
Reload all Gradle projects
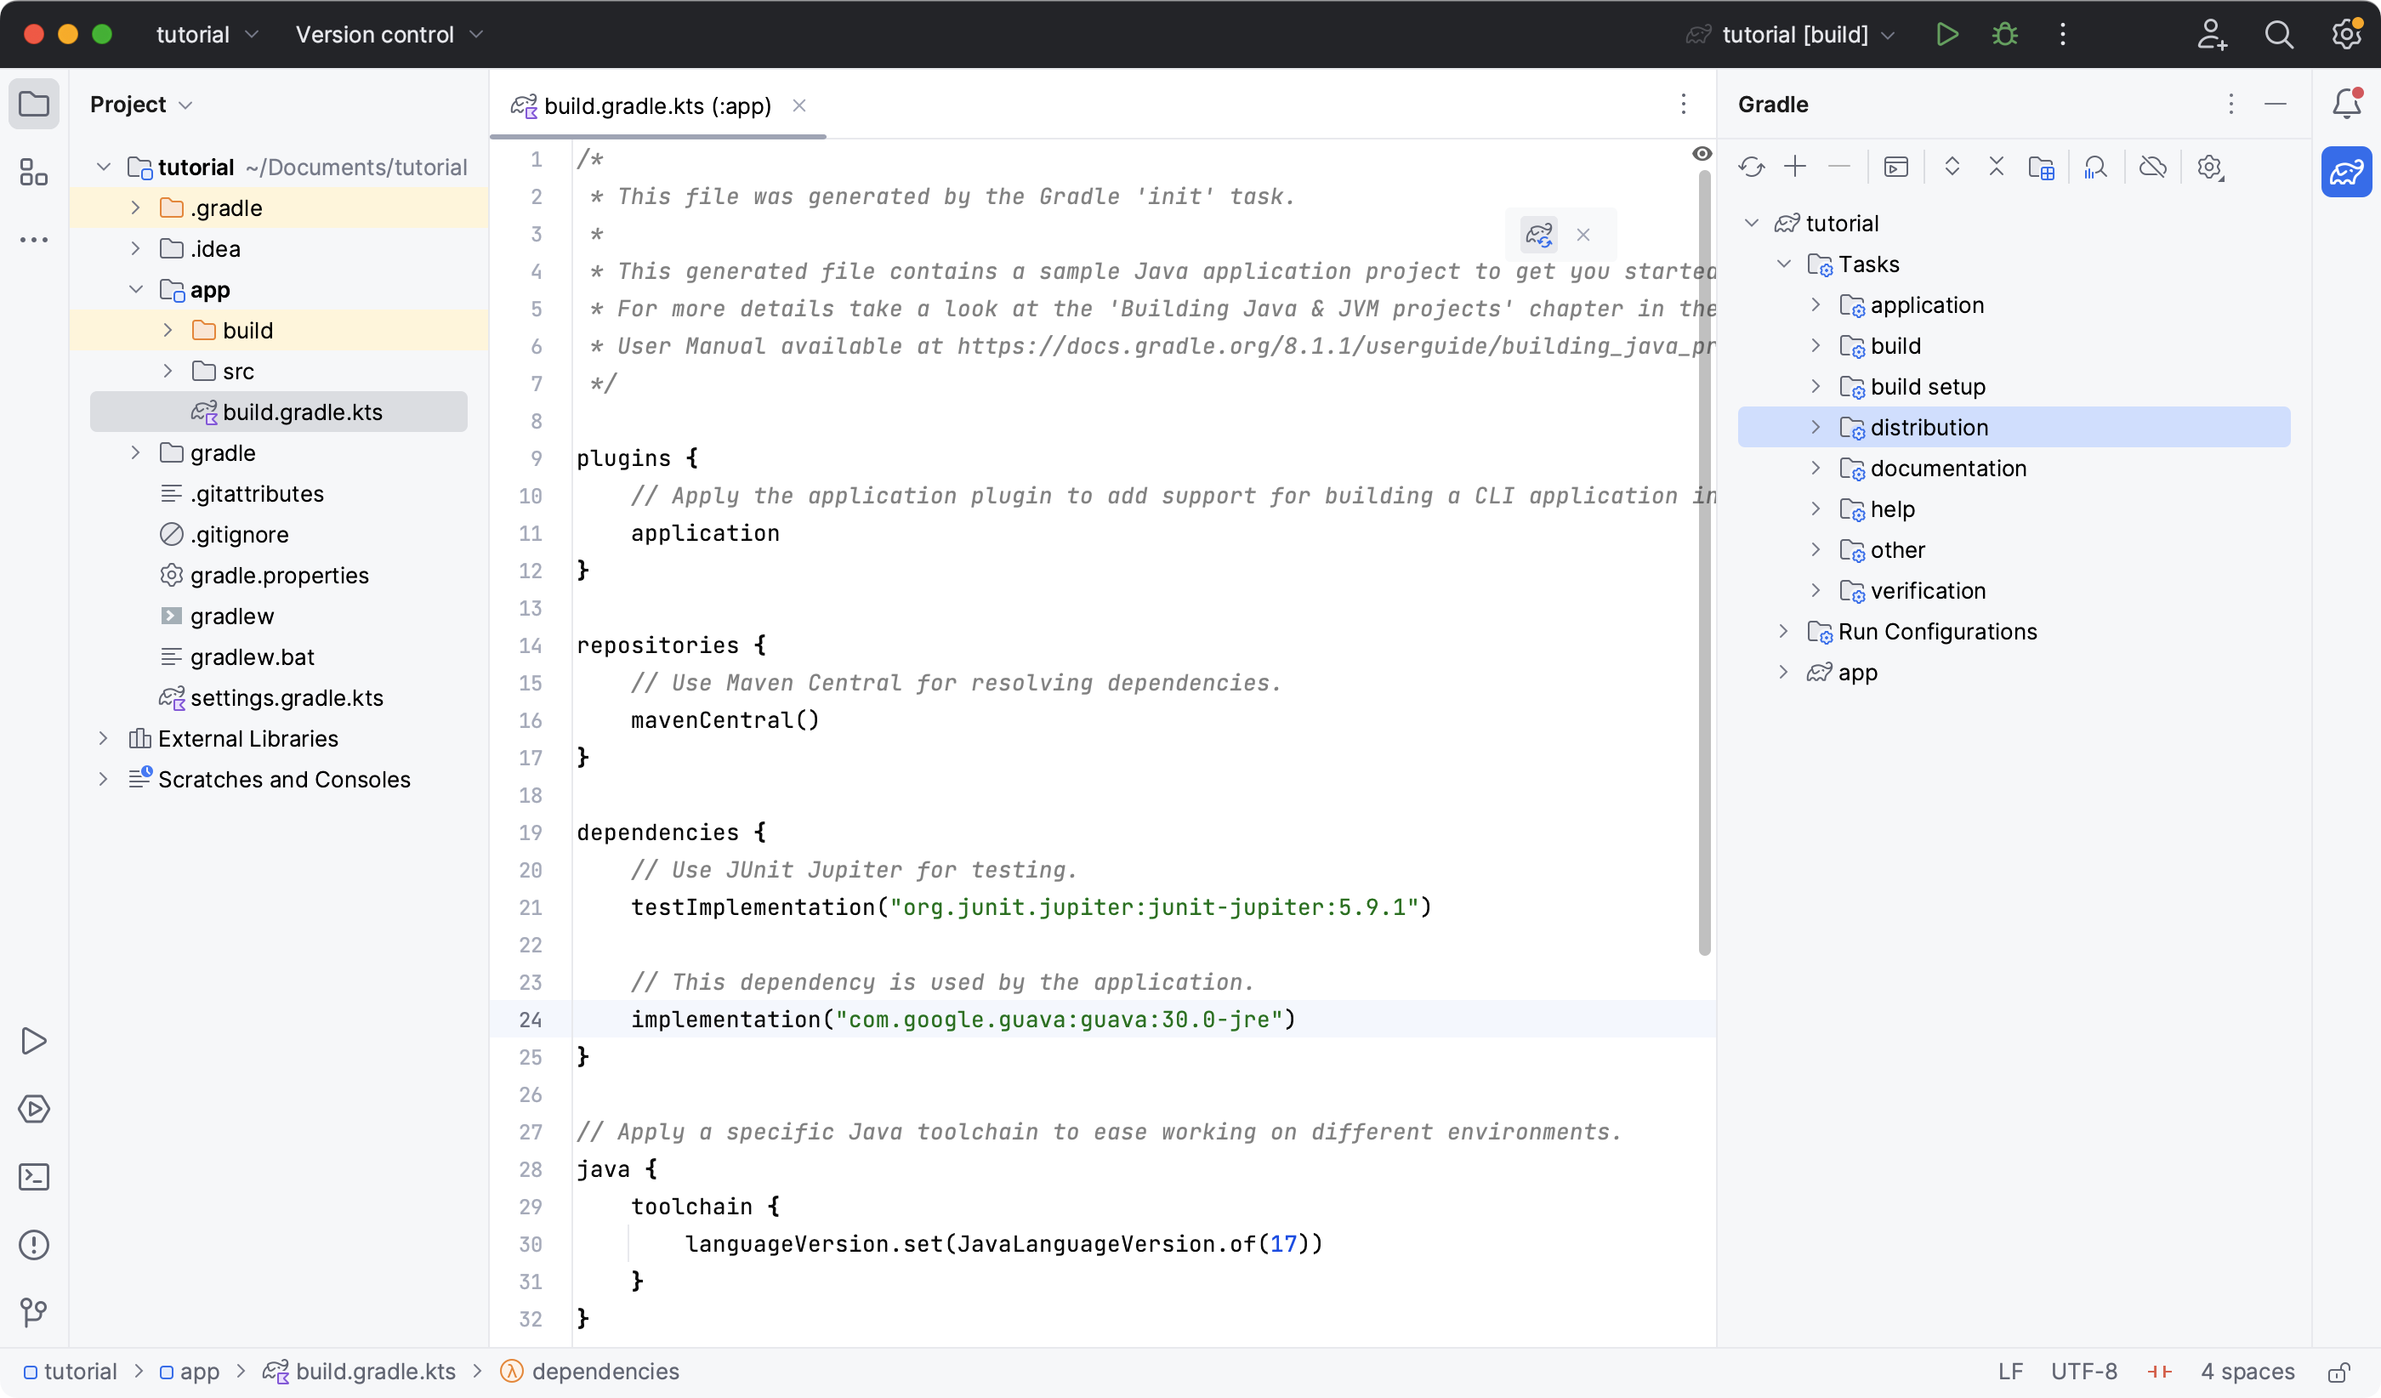pyautogui.click(x=1751, y=168)
